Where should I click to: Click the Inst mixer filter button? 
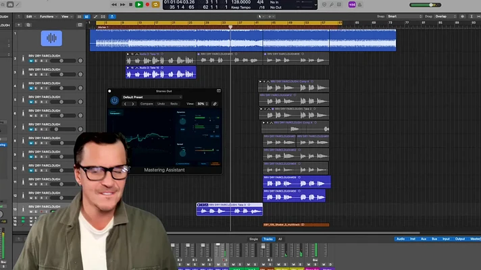[x=413, y=239]
